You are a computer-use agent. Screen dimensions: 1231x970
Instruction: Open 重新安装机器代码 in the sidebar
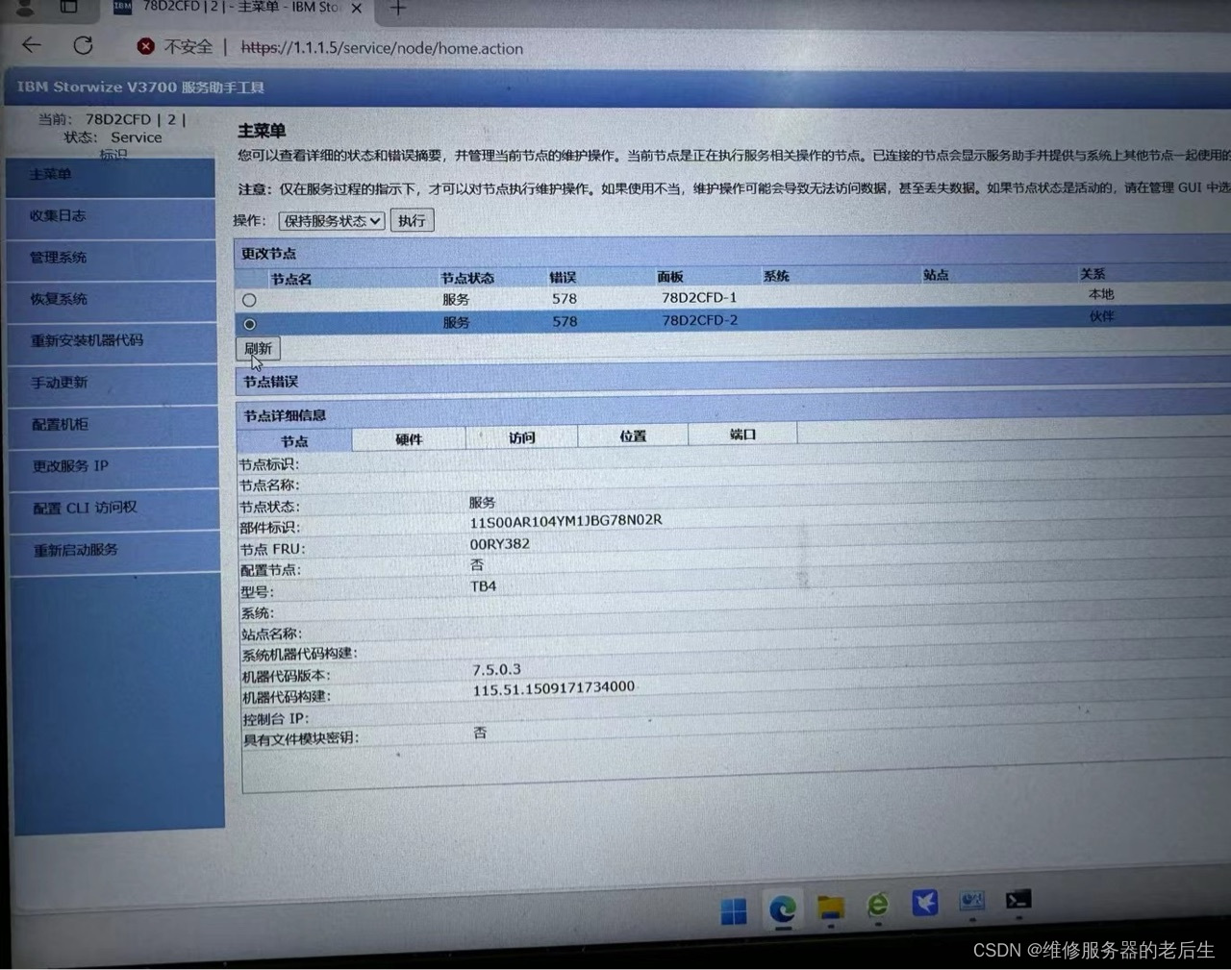tap(113, 341)
